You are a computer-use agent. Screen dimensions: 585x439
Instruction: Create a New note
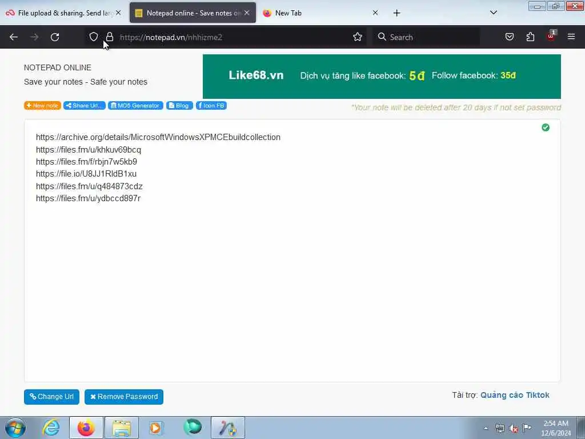pos(42,106)
